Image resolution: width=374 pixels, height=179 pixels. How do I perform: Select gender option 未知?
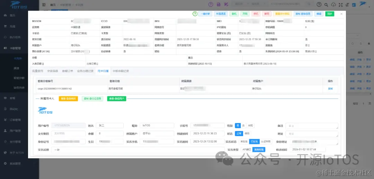[x=250, y=126]
